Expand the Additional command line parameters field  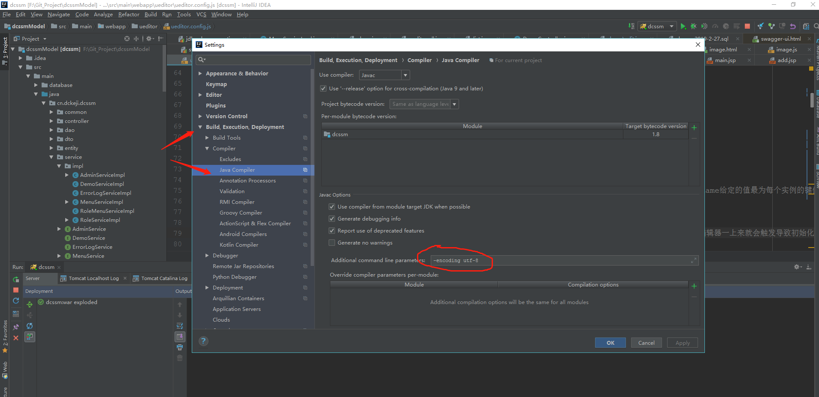(x=693, y=260)
